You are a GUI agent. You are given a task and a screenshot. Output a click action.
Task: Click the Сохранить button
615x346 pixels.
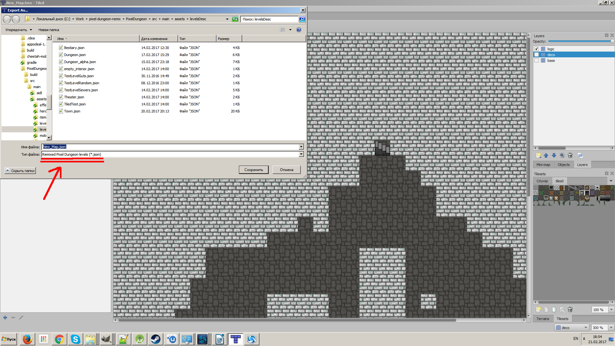pyautogui.click(x=253, y=170)
